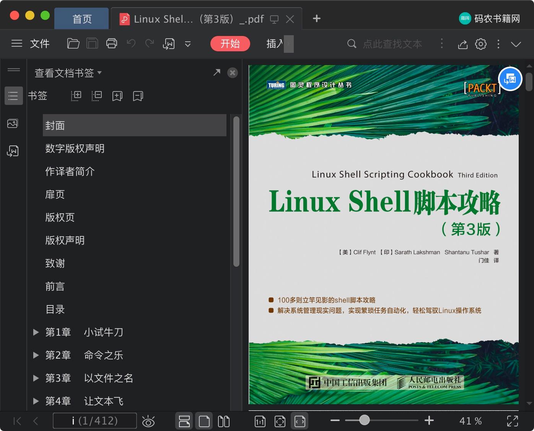Open the 文件 menu
Viewport: 534px width, 431px height.
[x=40, y=44]
